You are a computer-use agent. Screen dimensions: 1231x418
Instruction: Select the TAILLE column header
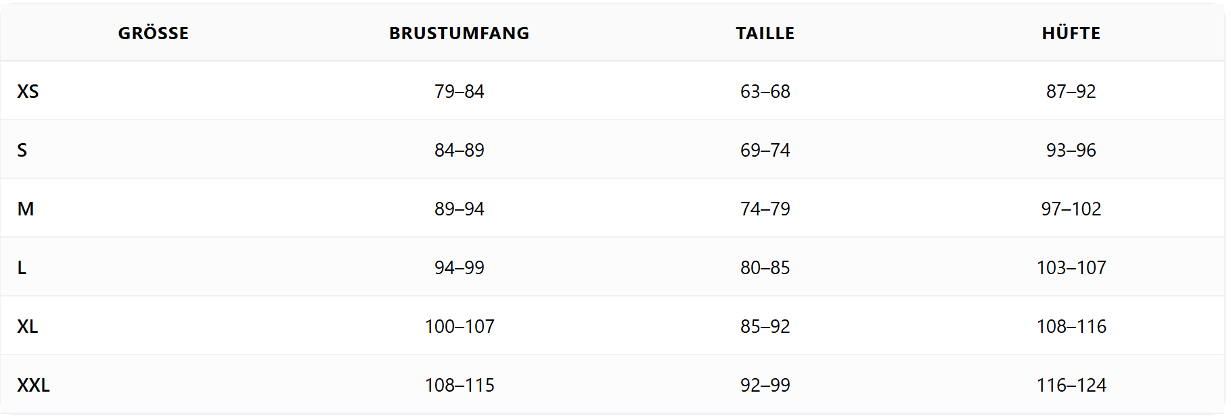coord(765,33)
